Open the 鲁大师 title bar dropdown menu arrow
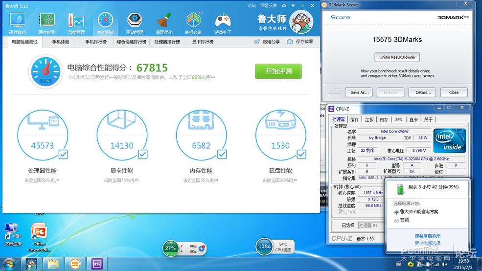Screen dimensions: 482x271 tap(293, 5)
